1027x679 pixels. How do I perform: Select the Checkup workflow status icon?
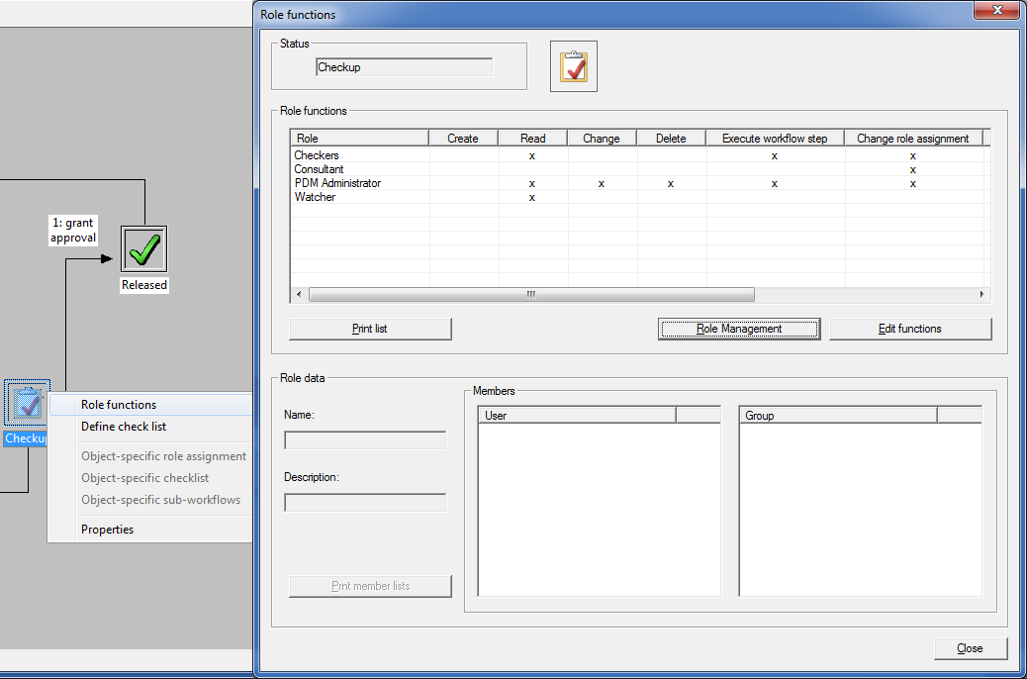[25, 404]
